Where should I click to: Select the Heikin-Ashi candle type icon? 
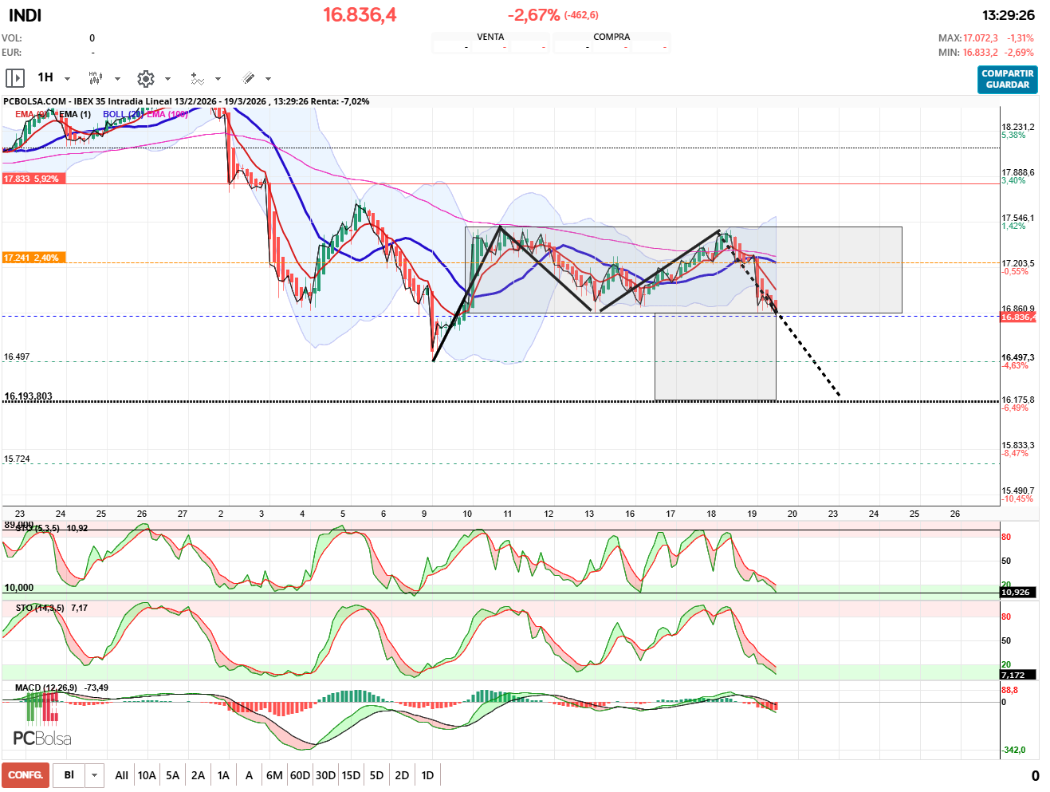click(94, 77)
